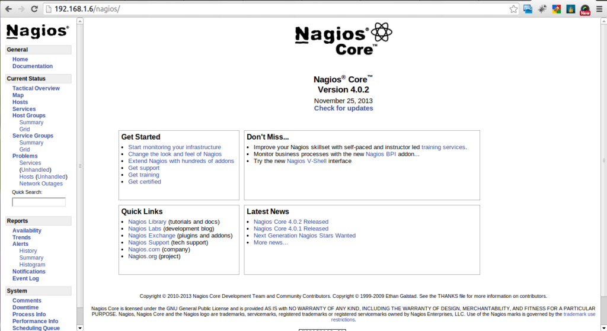Click the extension icon with red New badge
This screenshot has height=331, width=607.
(x=585, y=9)
